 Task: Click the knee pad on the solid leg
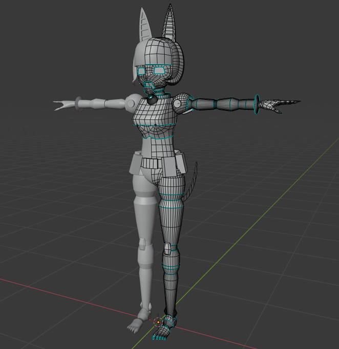[x=142, y=243]
